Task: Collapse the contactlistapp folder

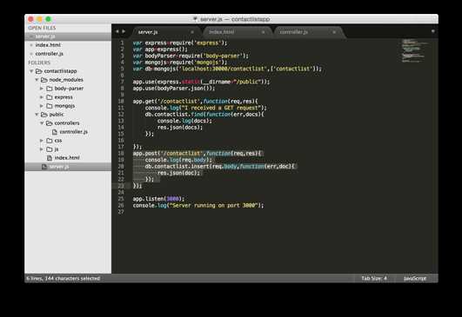Action: (31, 71)
